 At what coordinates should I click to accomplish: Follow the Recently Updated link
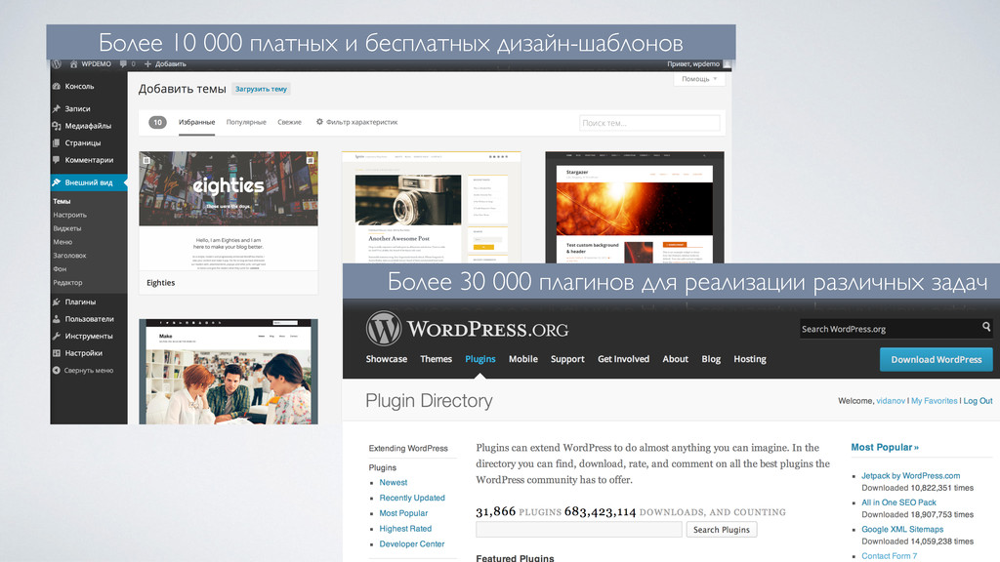(x=412, y=498)
